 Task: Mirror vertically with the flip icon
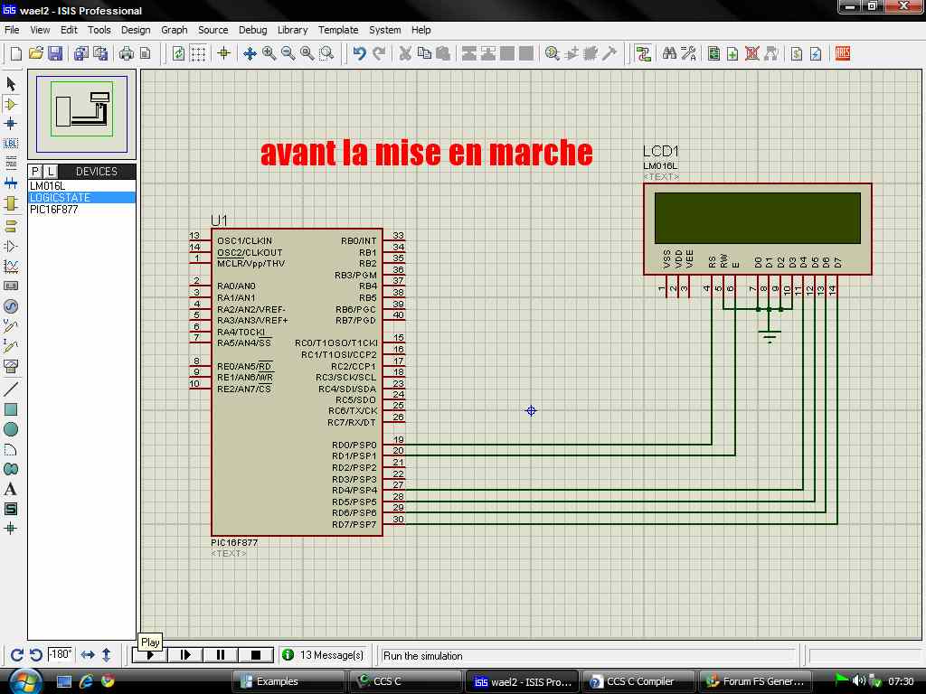(x=107, y=654)
